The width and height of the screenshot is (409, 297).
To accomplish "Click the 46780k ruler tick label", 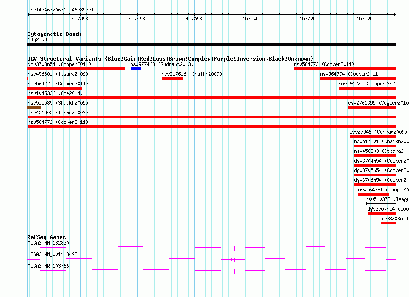I will pos(364,18).
